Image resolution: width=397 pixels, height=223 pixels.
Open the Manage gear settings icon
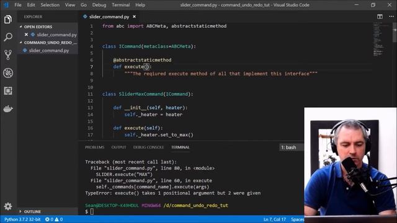pos(8,206)
